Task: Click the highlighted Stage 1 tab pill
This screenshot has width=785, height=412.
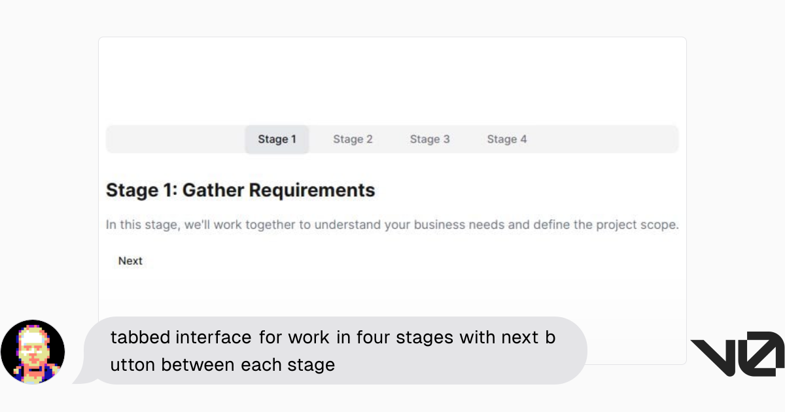Action: click(277, 139)
